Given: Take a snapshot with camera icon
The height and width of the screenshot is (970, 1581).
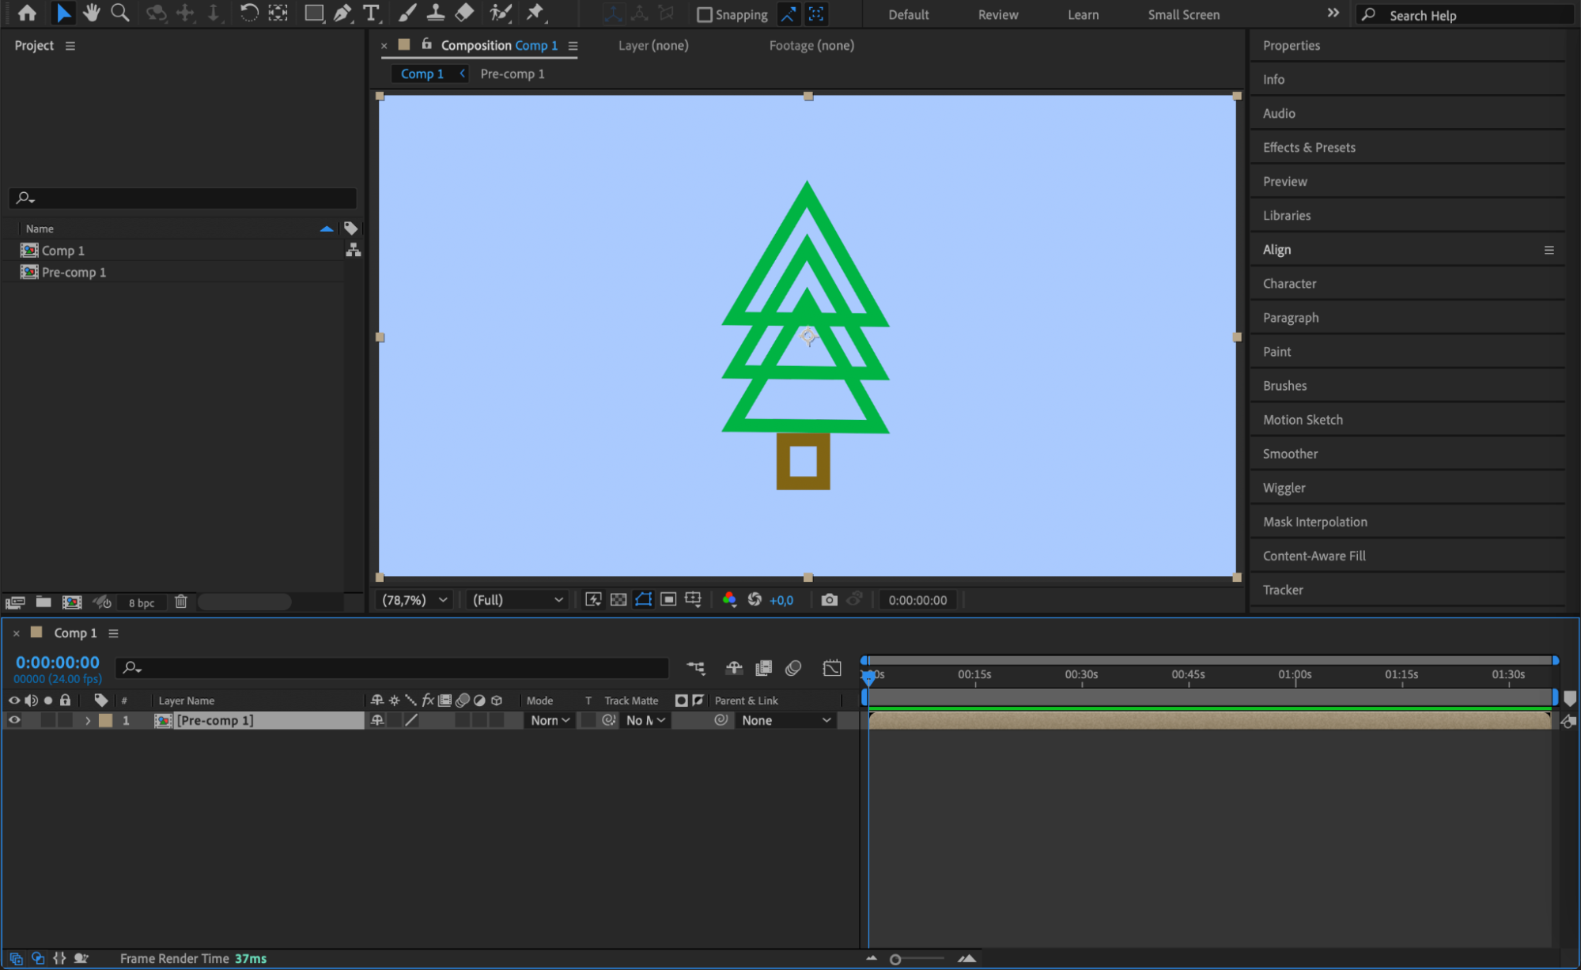Looking at the screenshot, I should pyautogui.click(x=829, y=600).
